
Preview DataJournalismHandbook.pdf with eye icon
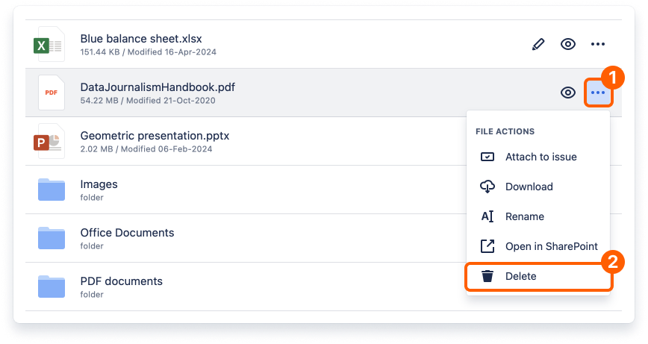coord(568,93)
